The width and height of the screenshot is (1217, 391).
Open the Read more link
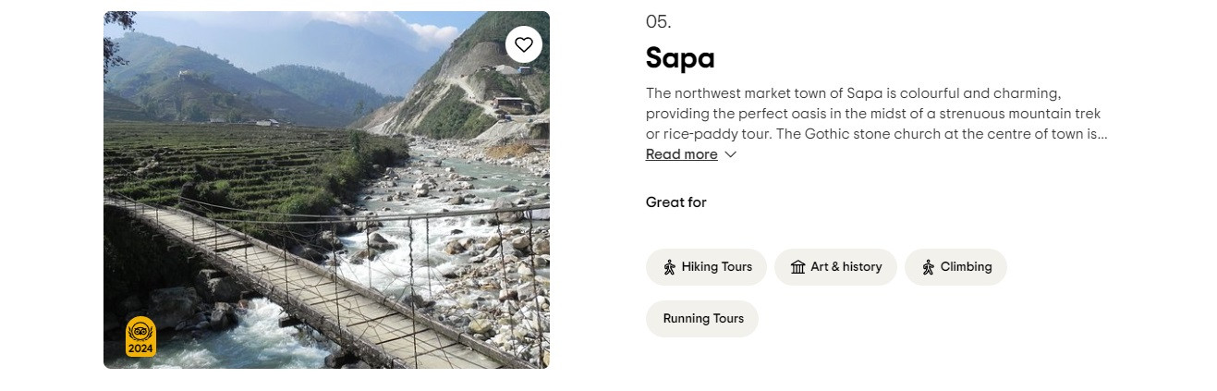pyautogui.click(x=681, y=154)
